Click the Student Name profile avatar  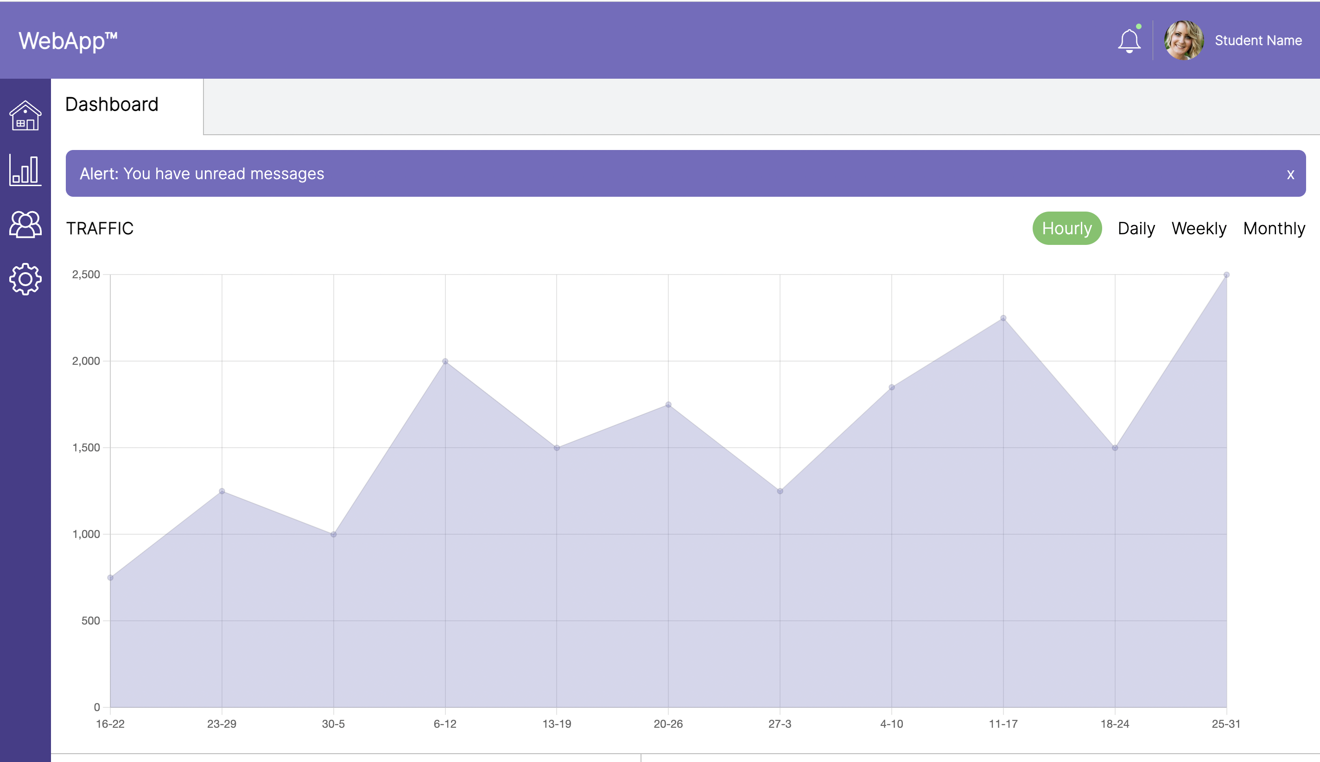point(1184,40)
